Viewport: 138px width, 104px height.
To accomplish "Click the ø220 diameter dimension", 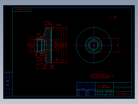I will 63,45.
